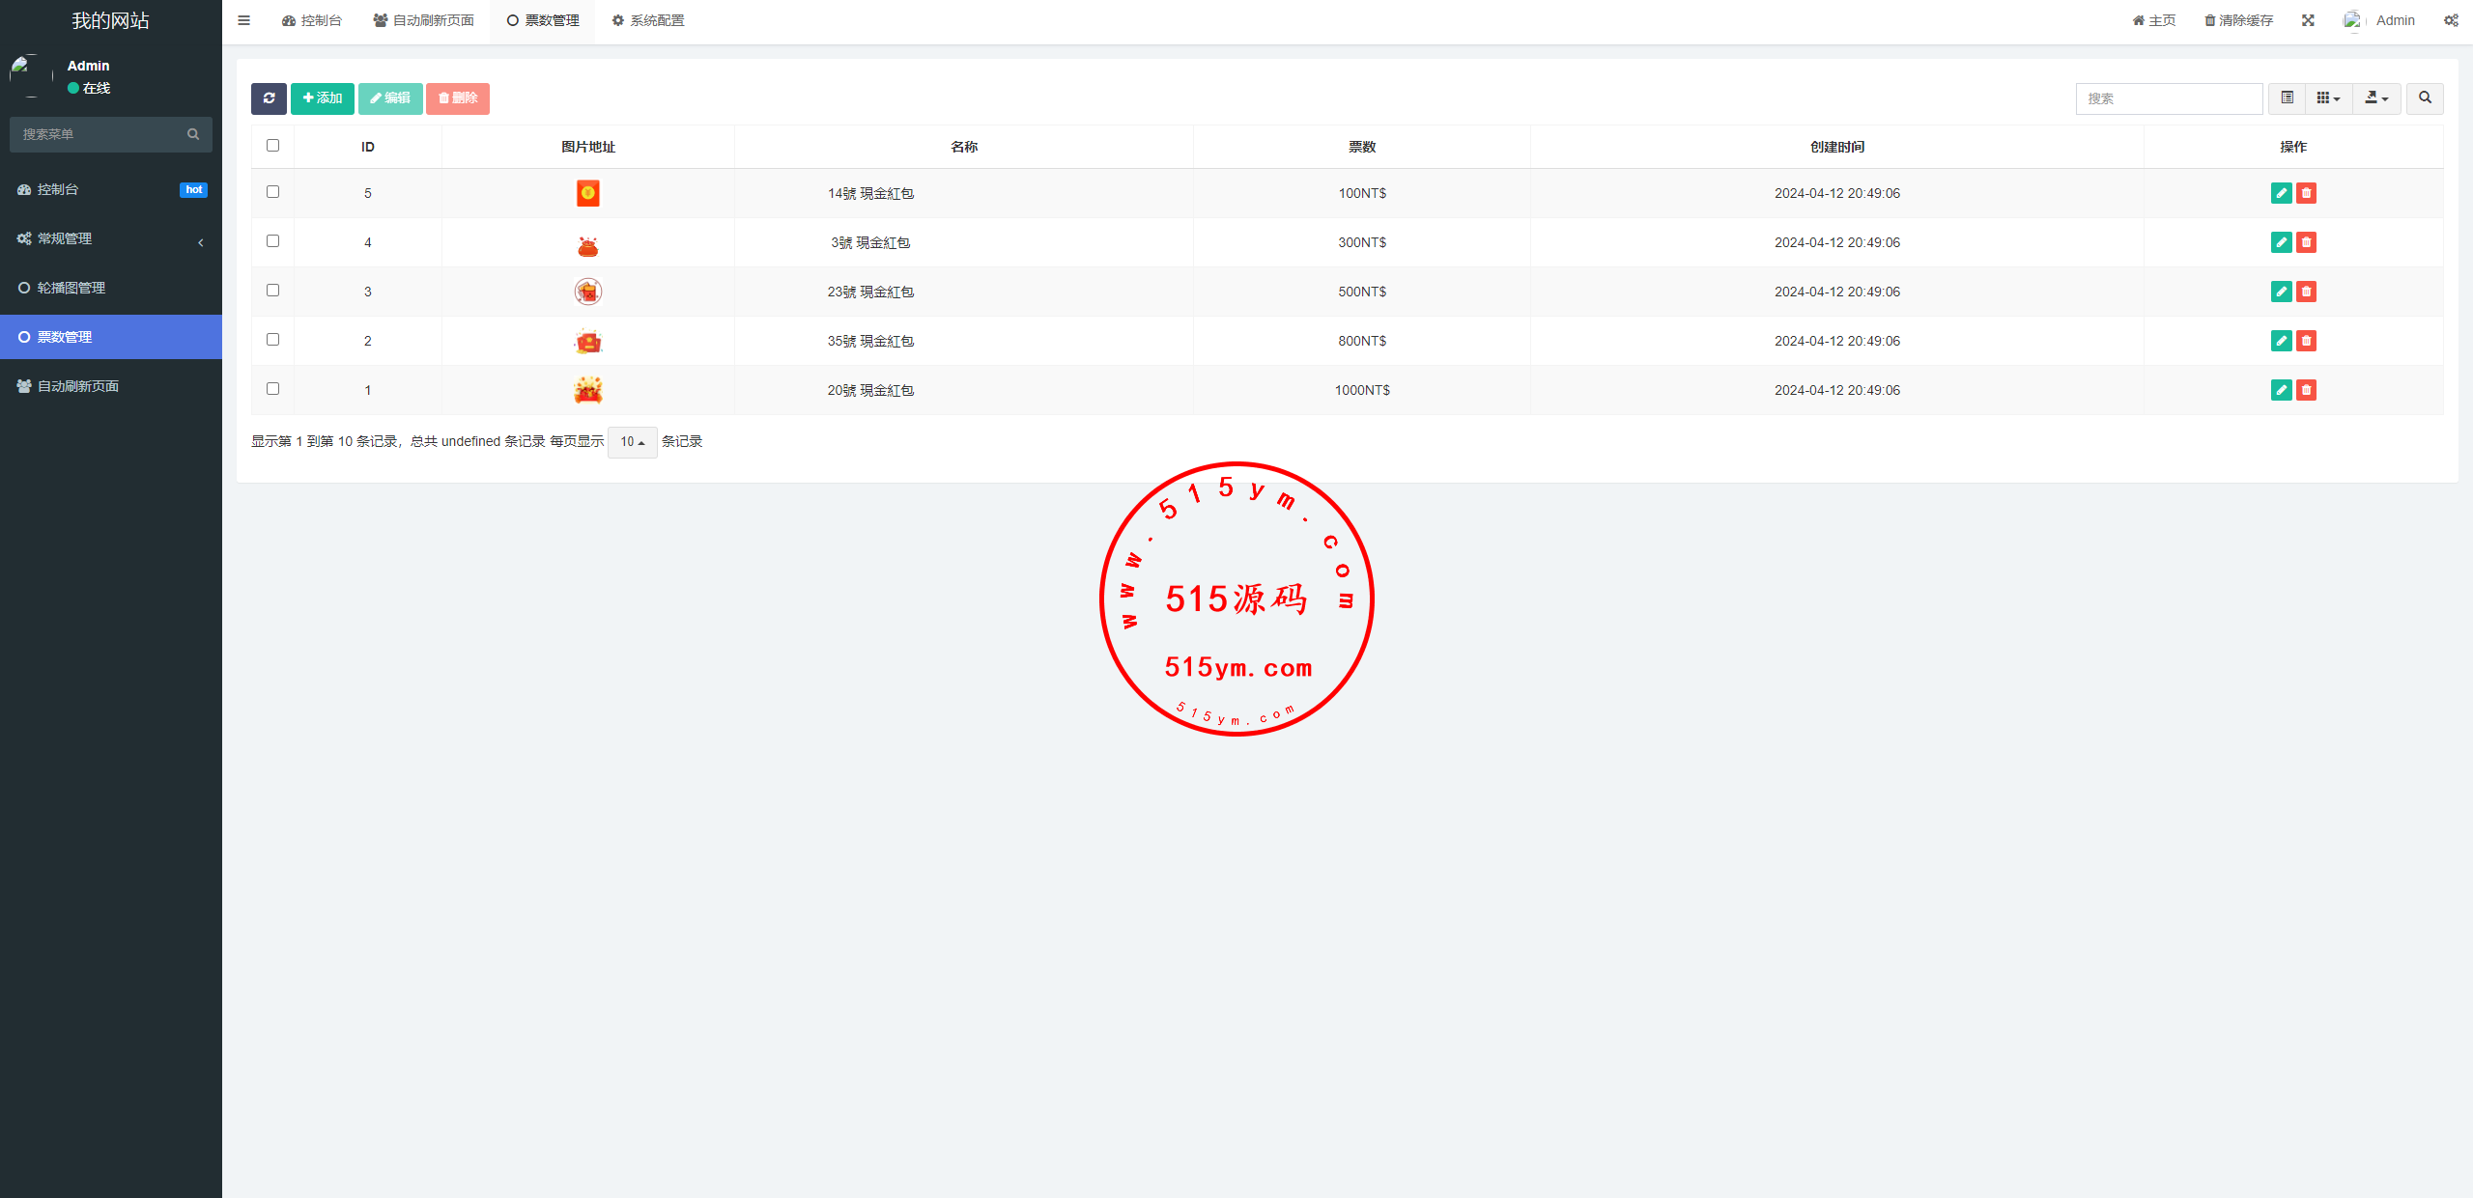The height and width of the screenshot is (1198, 2473).
Task: Click the search magnifier button beside export
Action: (2425, 98)
